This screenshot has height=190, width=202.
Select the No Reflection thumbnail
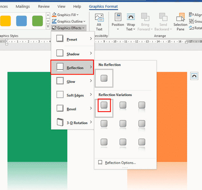click(x=104, y=78)
